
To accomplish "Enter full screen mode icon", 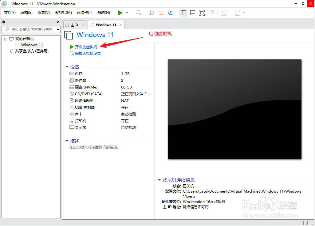I will pos(202,13).
